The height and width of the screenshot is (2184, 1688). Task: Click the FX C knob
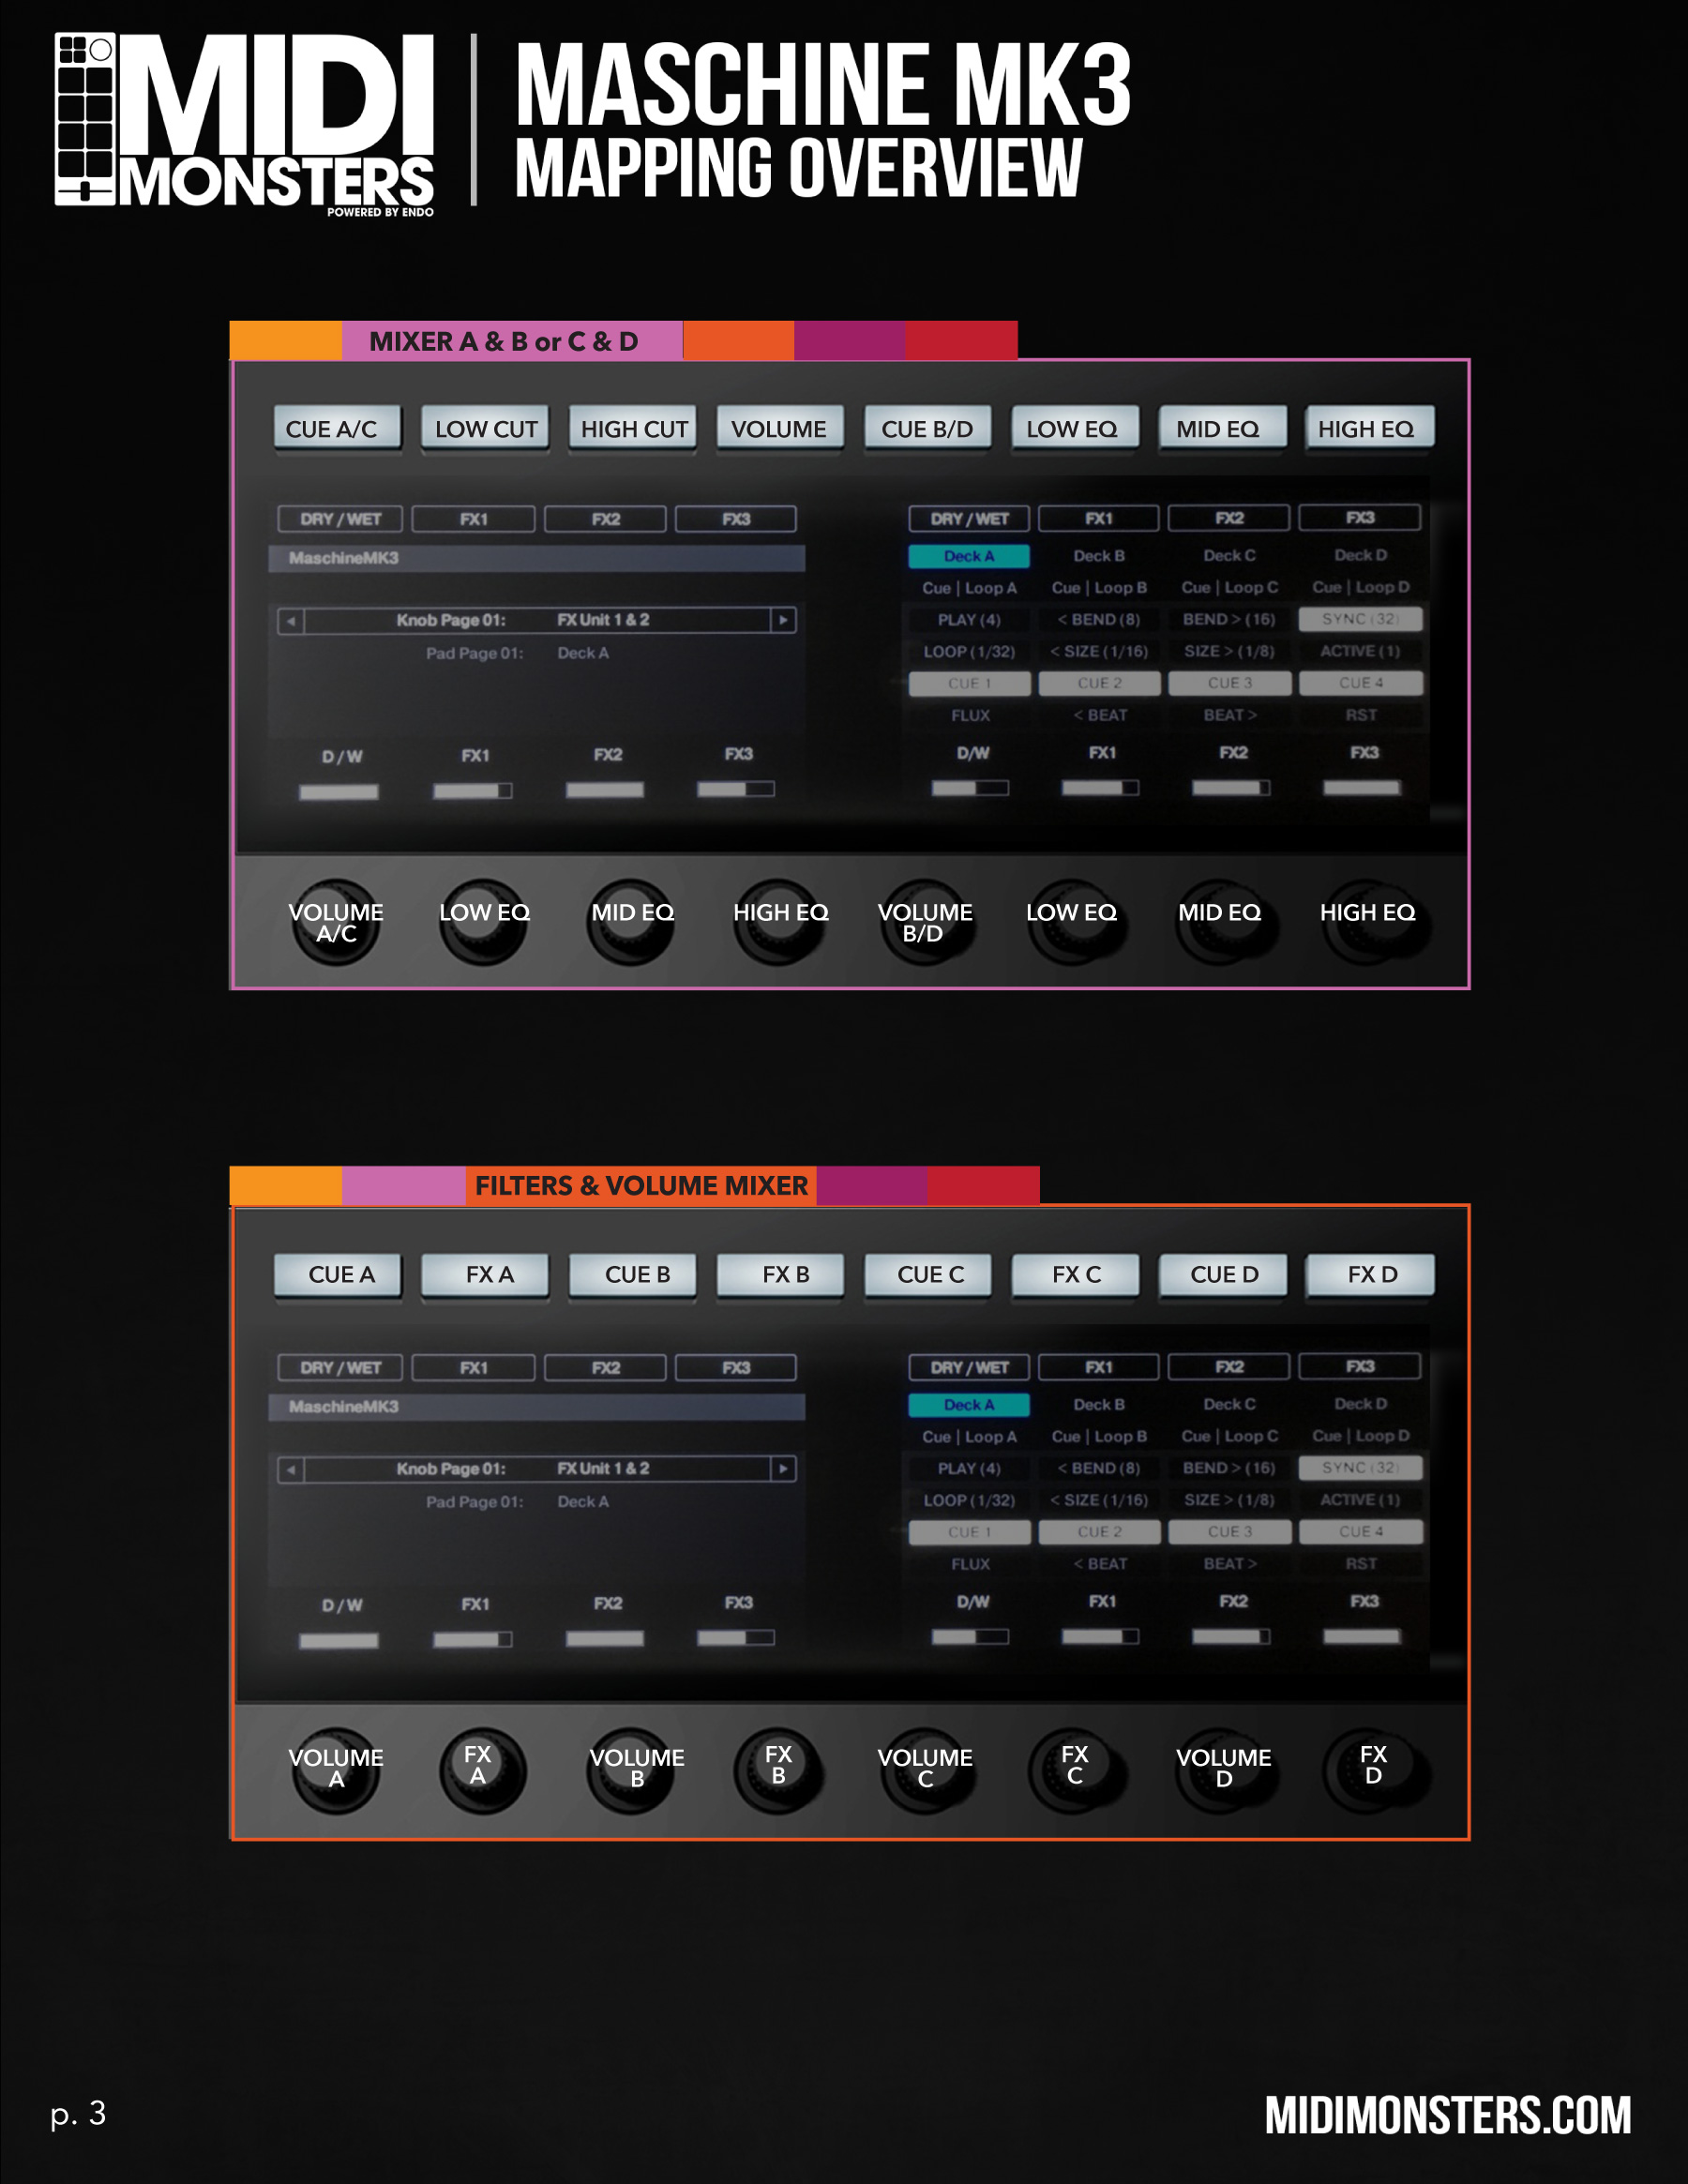point(1074,1769)
